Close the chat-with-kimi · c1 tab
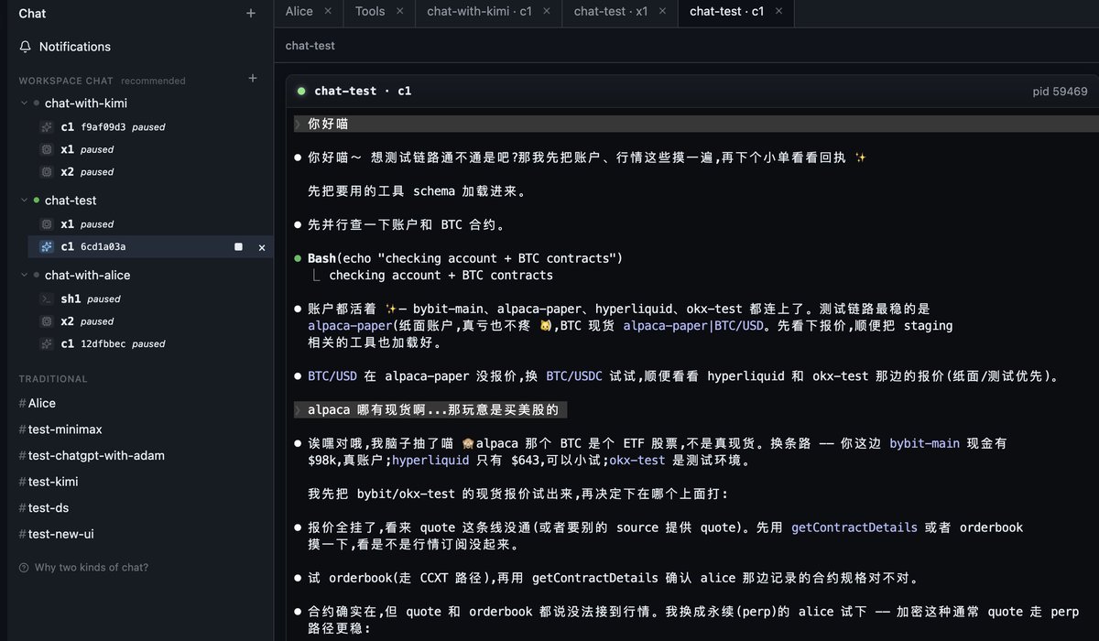1099x641 pixels. pos(547,12)
